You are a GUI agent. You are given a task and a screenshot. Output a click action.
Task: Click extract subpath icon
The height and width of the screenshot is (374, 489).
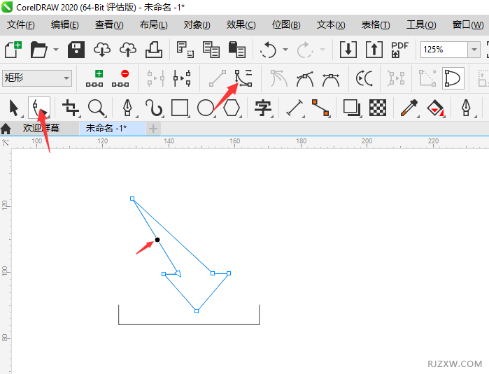pos(395,78)
